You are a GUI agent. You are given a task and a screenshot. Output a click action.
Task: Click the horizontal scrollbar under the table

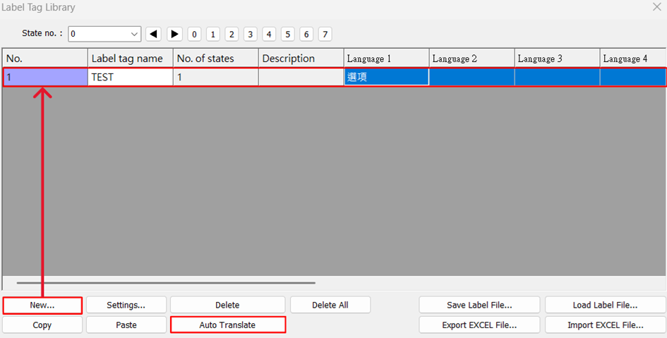tap(166, 283)
